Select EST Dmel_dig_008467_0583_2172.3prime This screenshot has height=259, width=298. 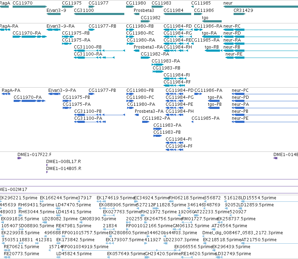pyautogui.click(x=243, y=233)
